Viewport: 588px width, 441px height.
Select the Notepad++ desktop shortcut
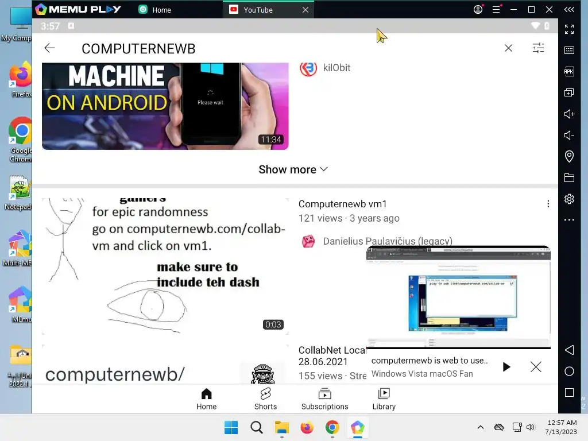19,193
